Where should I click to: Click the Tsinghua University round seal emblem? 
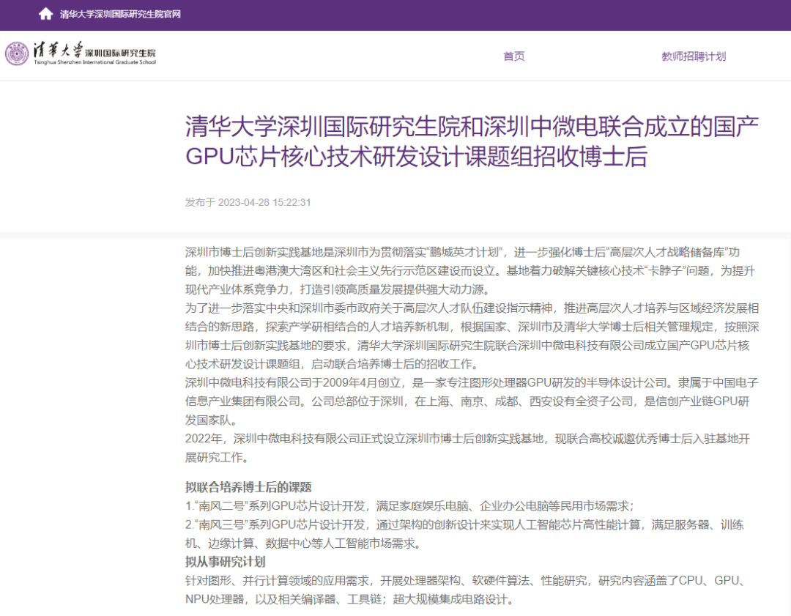(x=17, y=53)
